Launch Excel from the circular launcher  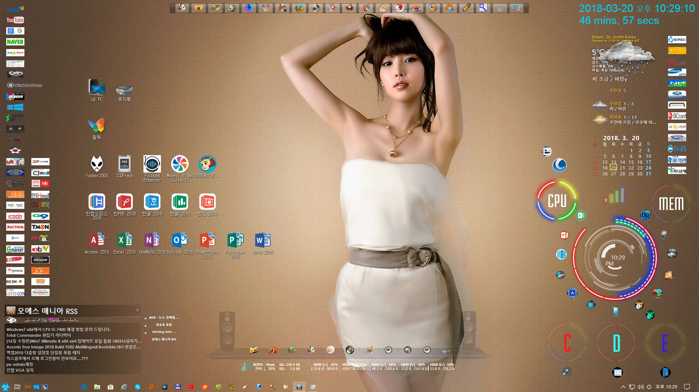pos(581,215)
